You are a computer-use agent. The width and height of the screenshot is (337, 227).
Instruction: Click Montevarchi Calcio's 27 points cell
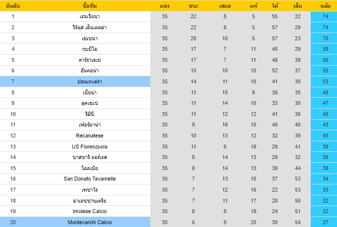(325, 222)
